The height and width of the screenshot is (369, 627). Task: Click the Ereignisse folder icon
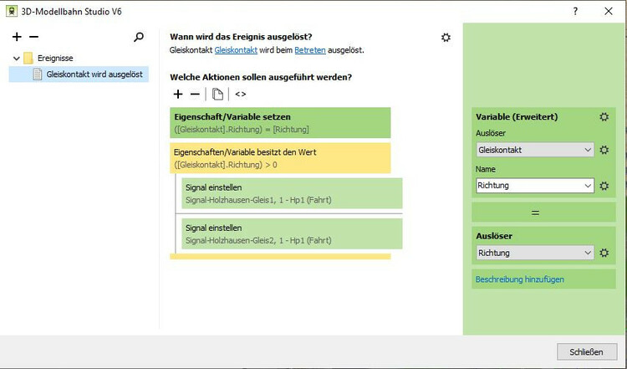[x=28, y=58]
